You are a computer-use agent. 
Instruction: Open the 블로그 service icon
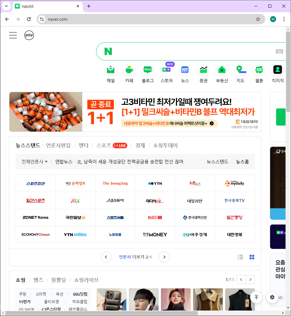point(148,70)
